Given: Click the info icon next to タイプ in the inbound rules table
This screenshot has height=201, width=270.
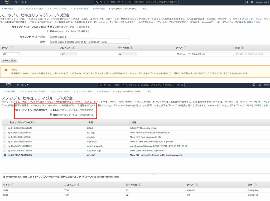Looking at the screenshot, I should [13, 185].
